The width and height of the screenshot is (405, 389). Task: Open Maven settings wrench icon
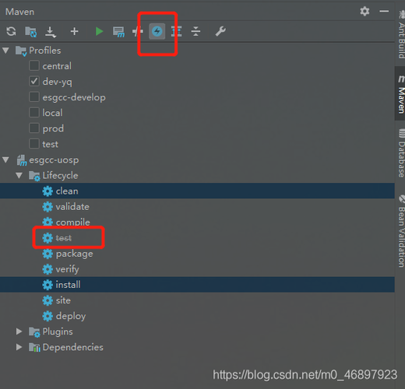click(x=220, y=31)
